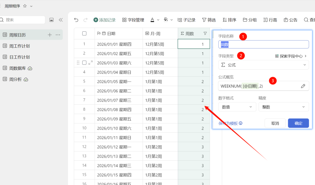Image resolution: width=315 pixels, height=185 pixels.
Task: Click the redo arrow icon
Action: (x=86, y=20)
